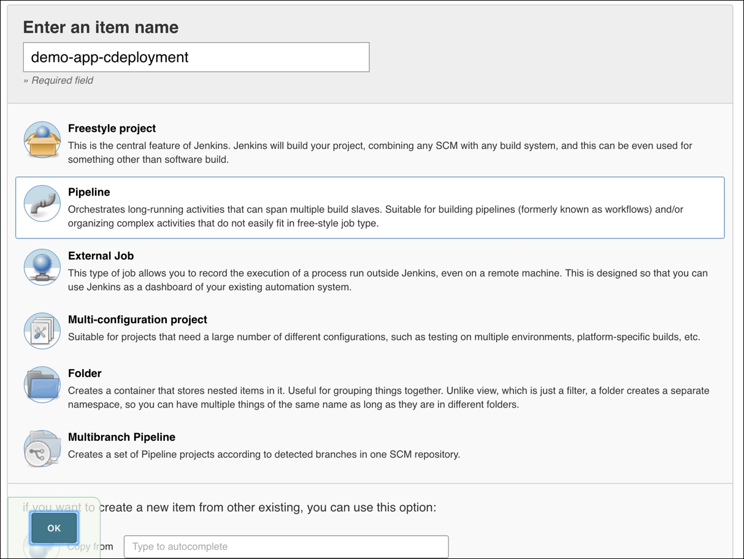Screen dimensions: 744x559
Task: Click the Freestyle project description text
Action: point(380,153)
